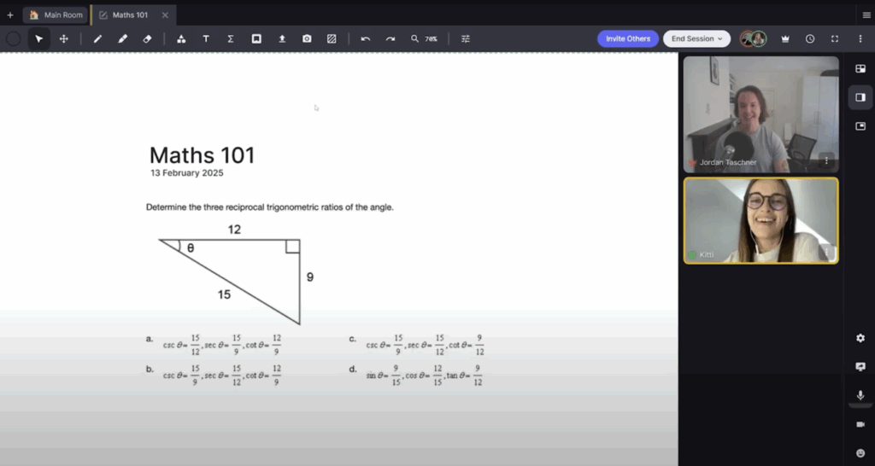The image size is (875, 466).
Task: Select the Pen drawing tool
Action: [97, 39]
